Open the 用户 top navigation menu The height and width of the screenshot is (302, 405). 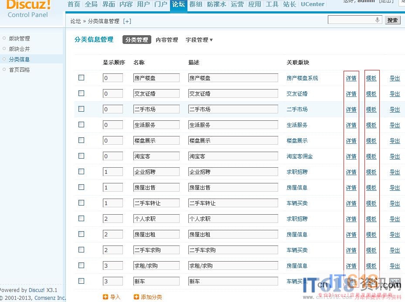(143, 4)
